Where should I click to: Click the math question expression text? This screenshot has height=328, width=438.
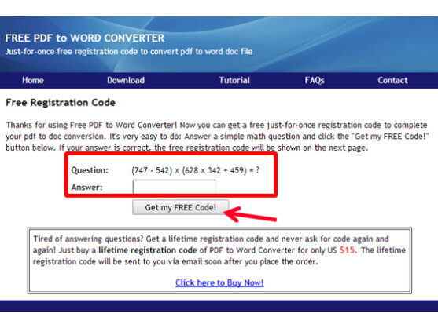196,170
